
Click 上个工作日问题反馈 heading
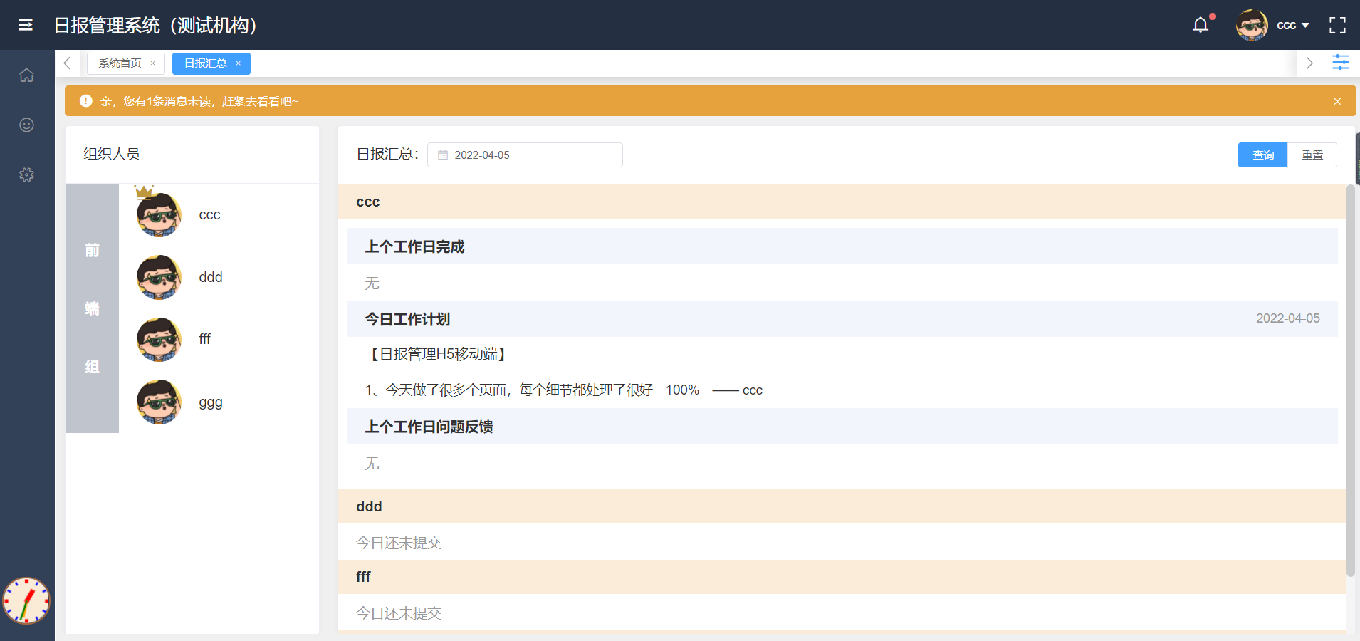(x=429, y=427)
